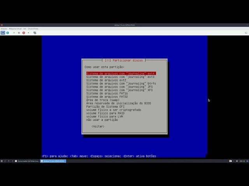
Task: Click the taskbar clock
Action: pos(242,161)
